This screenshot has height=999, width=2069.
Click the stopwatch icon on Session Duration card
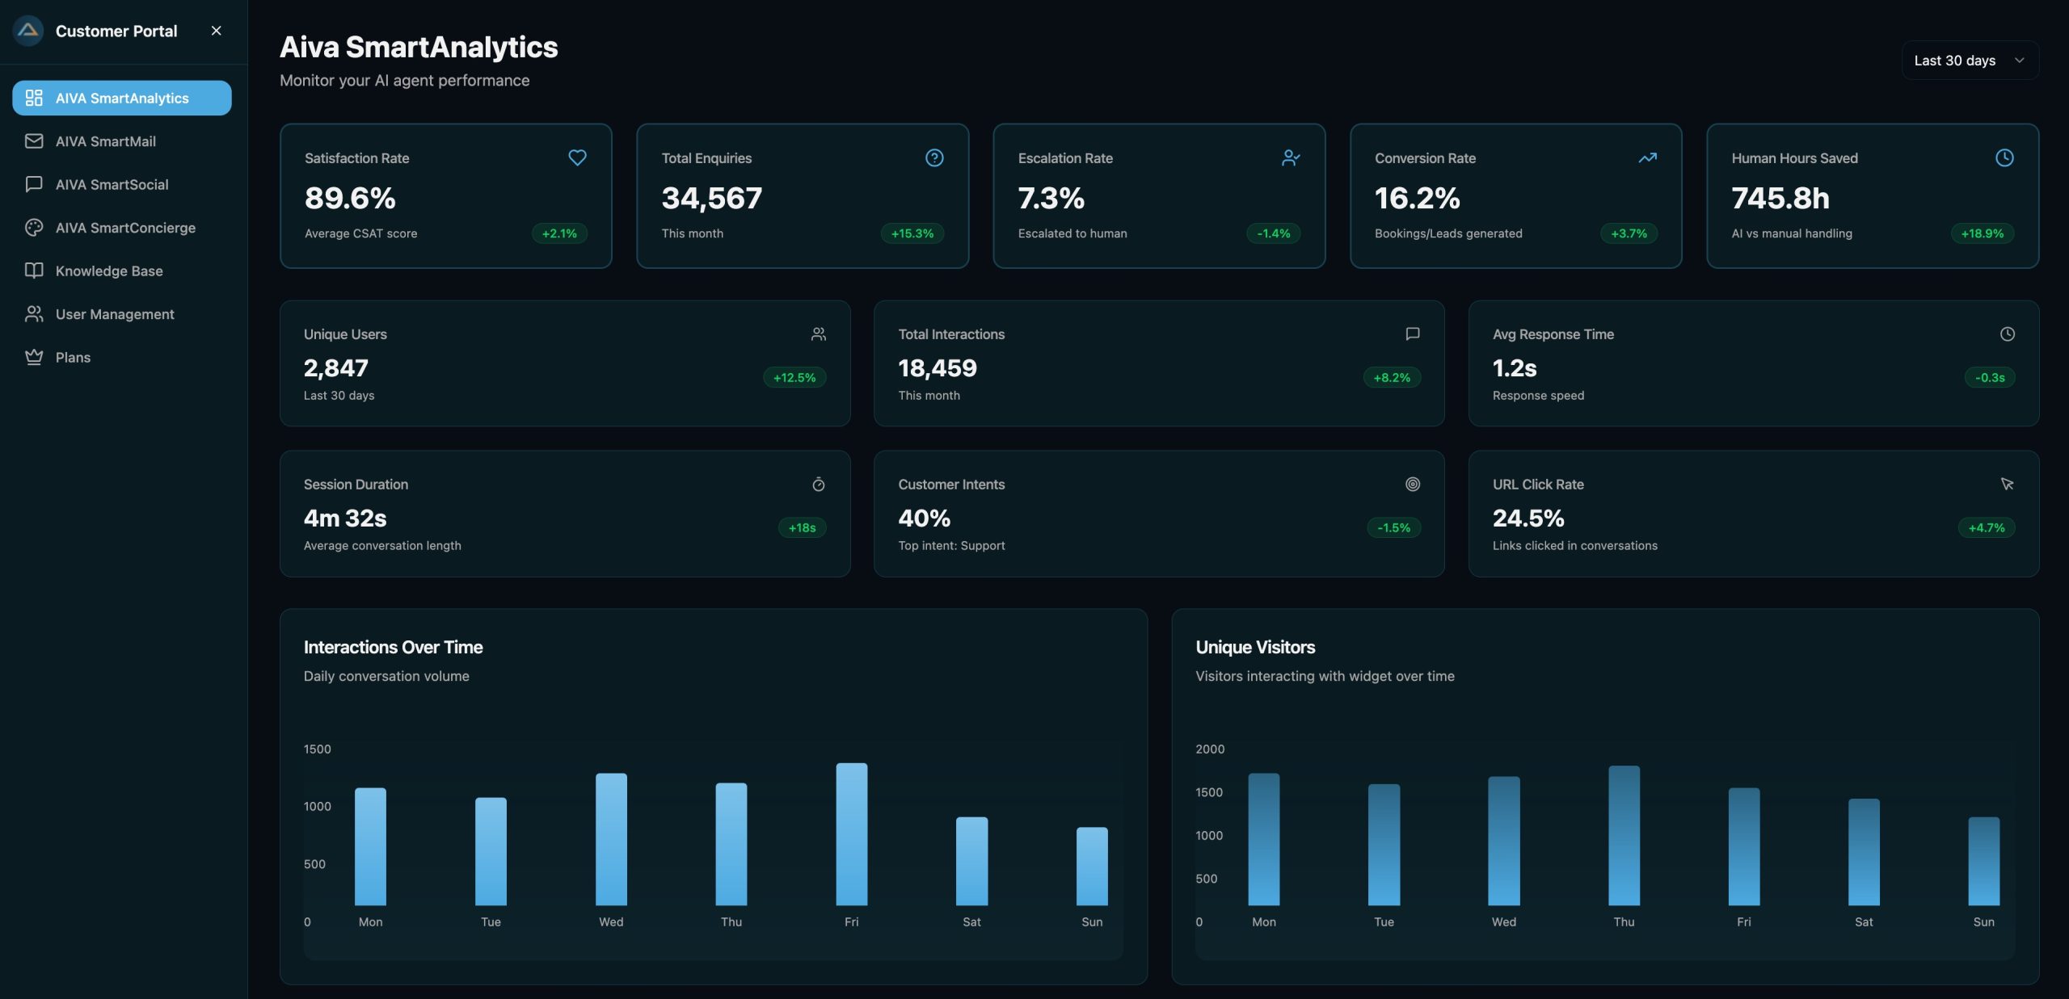tap(818, 484)
